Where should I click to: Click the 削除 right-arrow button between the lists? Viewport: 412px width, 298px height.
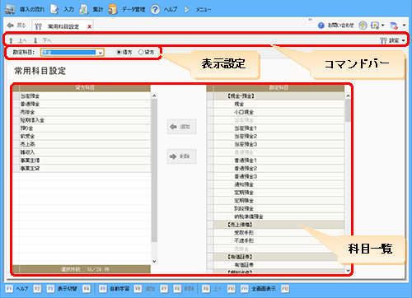pos(181,156)
